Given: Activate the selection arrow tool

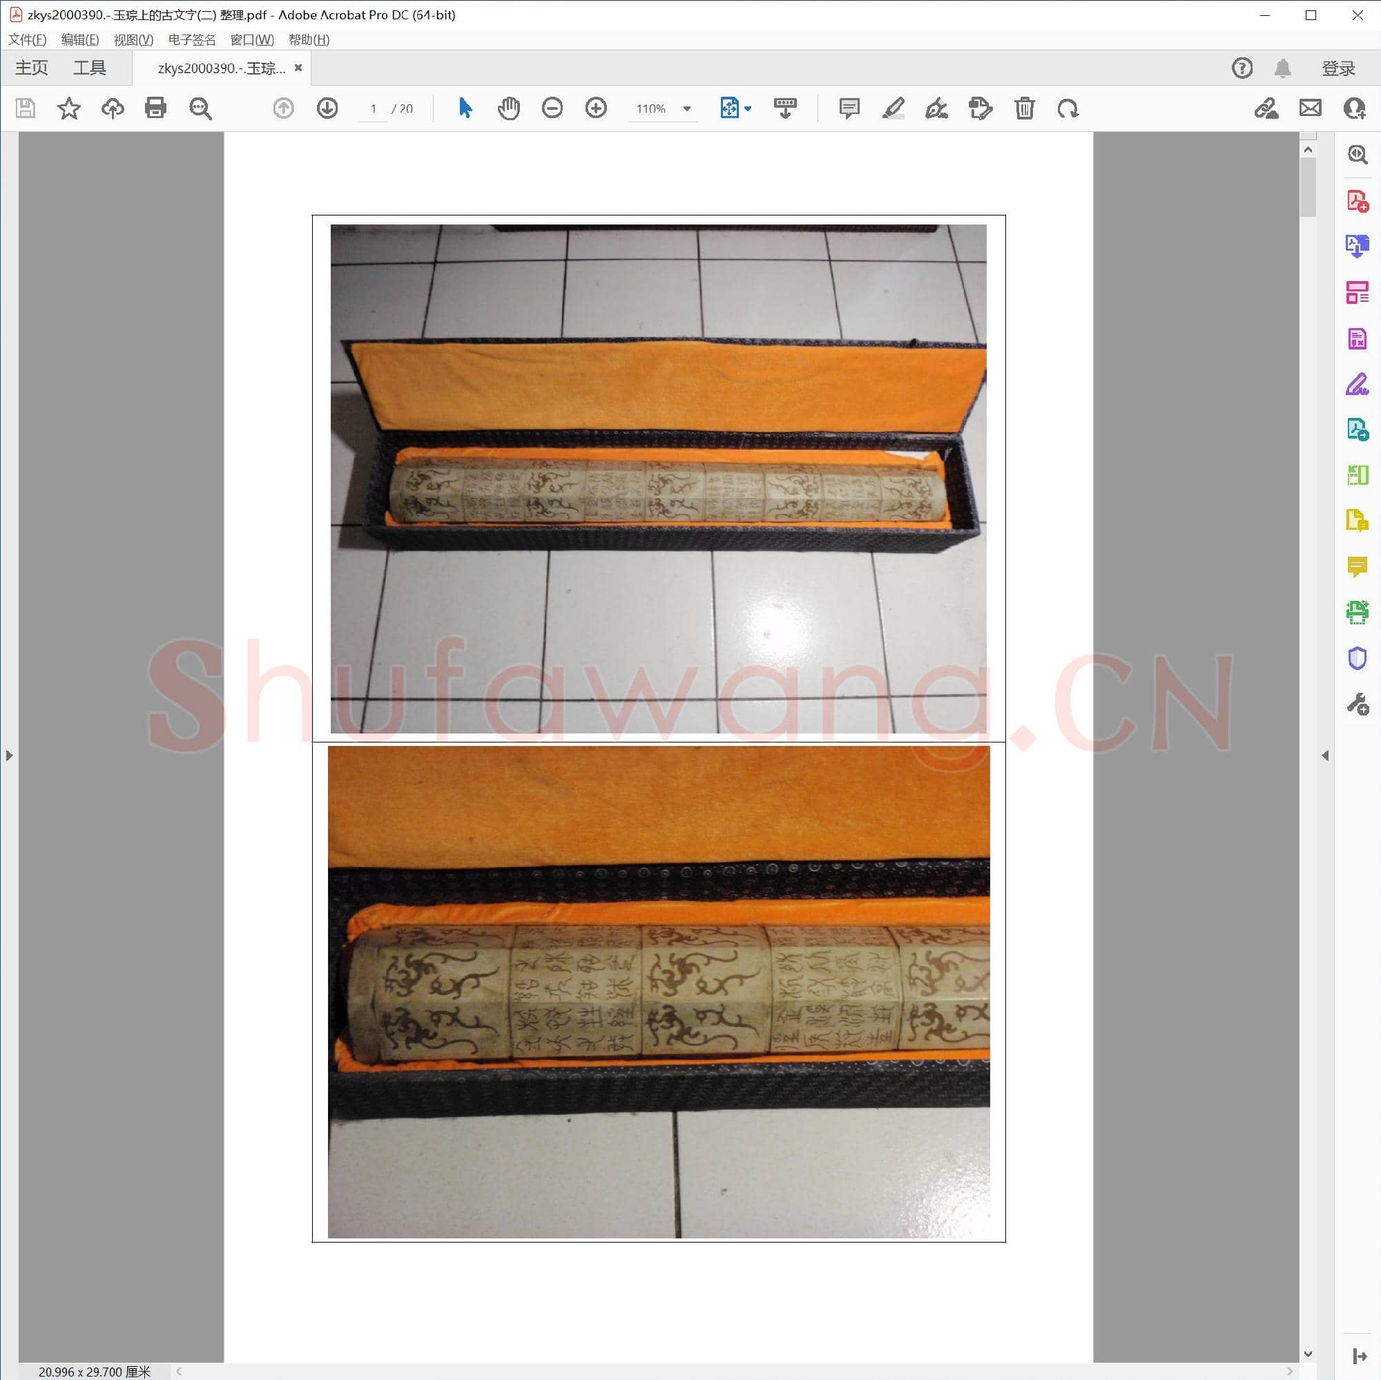Looking at the screenshot, I should (465, 108).
